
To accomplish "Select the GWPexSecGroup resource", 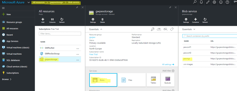I will [x=60, y=54].
